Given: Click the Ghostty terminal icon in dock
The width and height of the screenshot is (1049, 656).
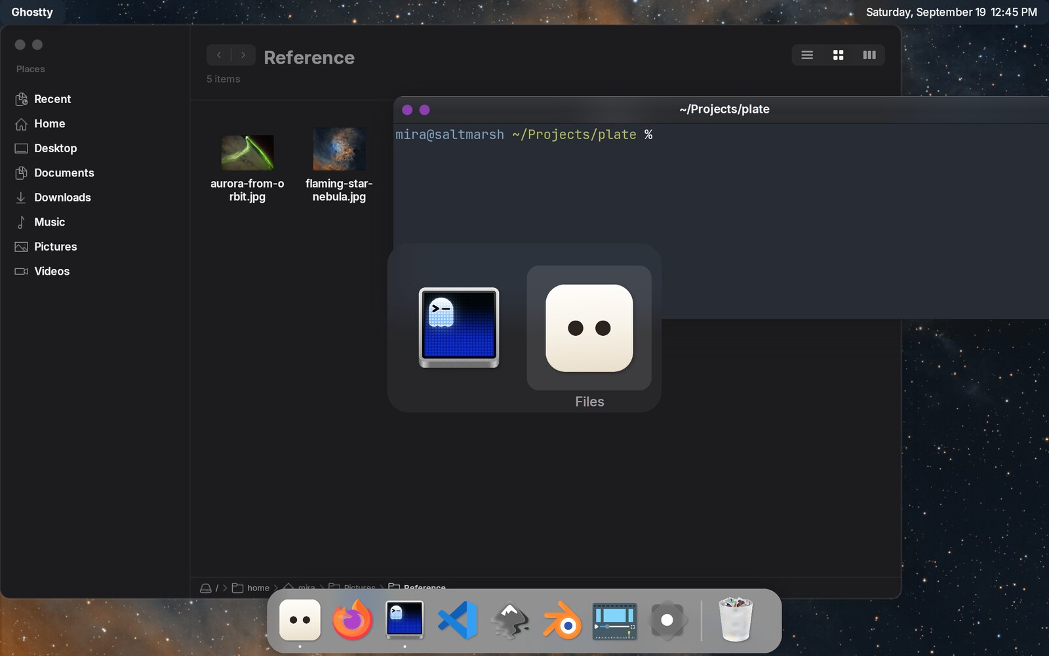Looking at the screenshot, I should tap(405, 620).
